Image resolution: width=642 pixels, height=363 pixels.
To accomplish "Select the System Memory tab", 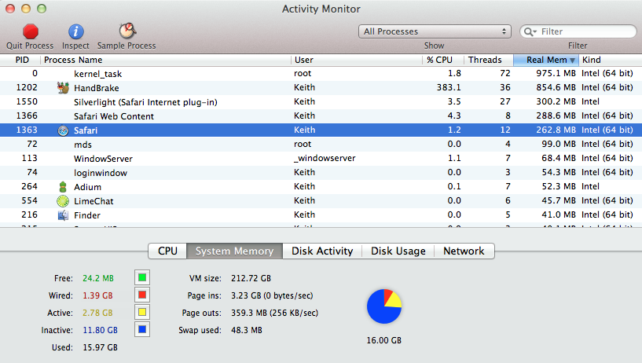I will [234, 251].
